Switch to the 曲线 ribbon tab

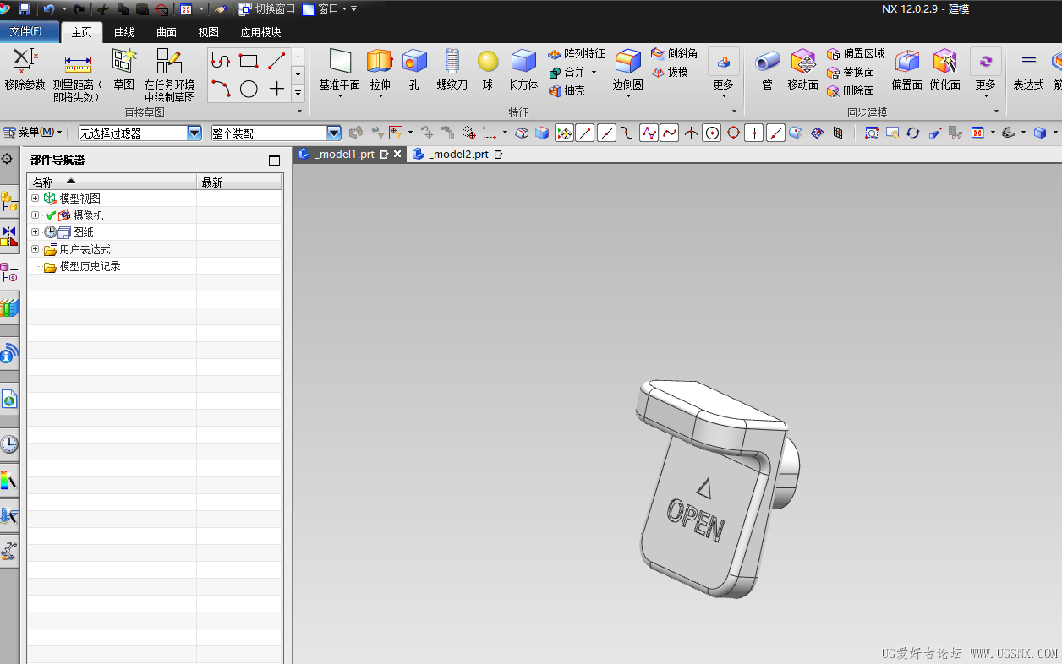point(124,32)
